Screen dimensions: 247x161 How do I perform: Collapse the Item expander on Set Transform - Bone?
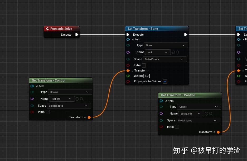point(133,39)
